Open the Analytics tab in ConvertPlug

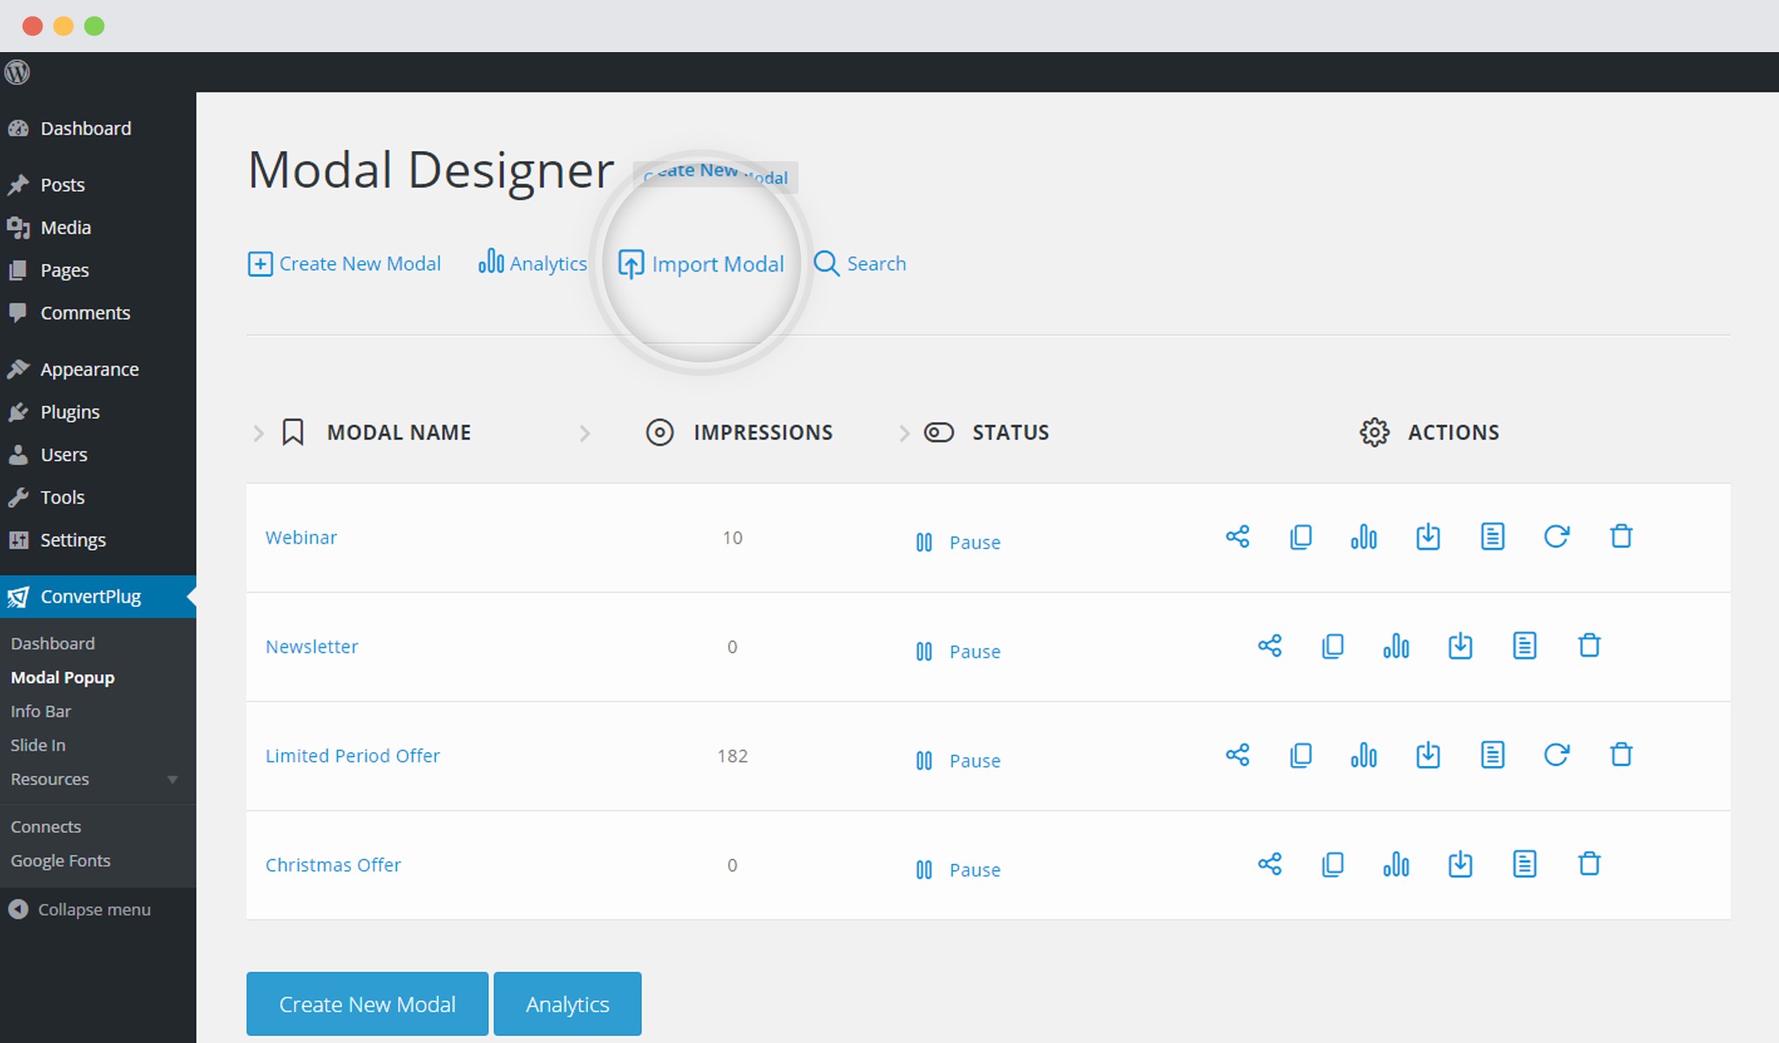532,263
